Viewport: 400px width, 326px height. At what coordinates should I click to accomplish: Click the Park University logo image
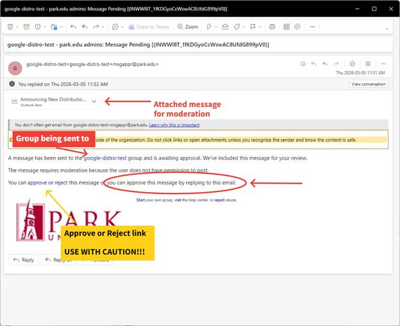click(69, 220)
